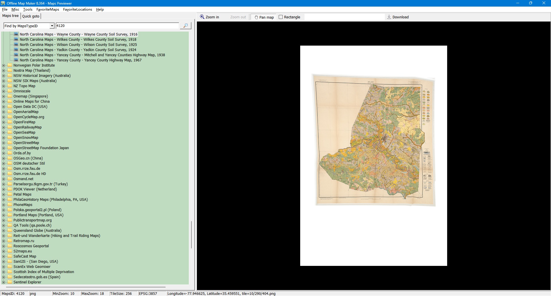
Task: Click the maps tree vertical scrollbar
Action: click(191, 234)
